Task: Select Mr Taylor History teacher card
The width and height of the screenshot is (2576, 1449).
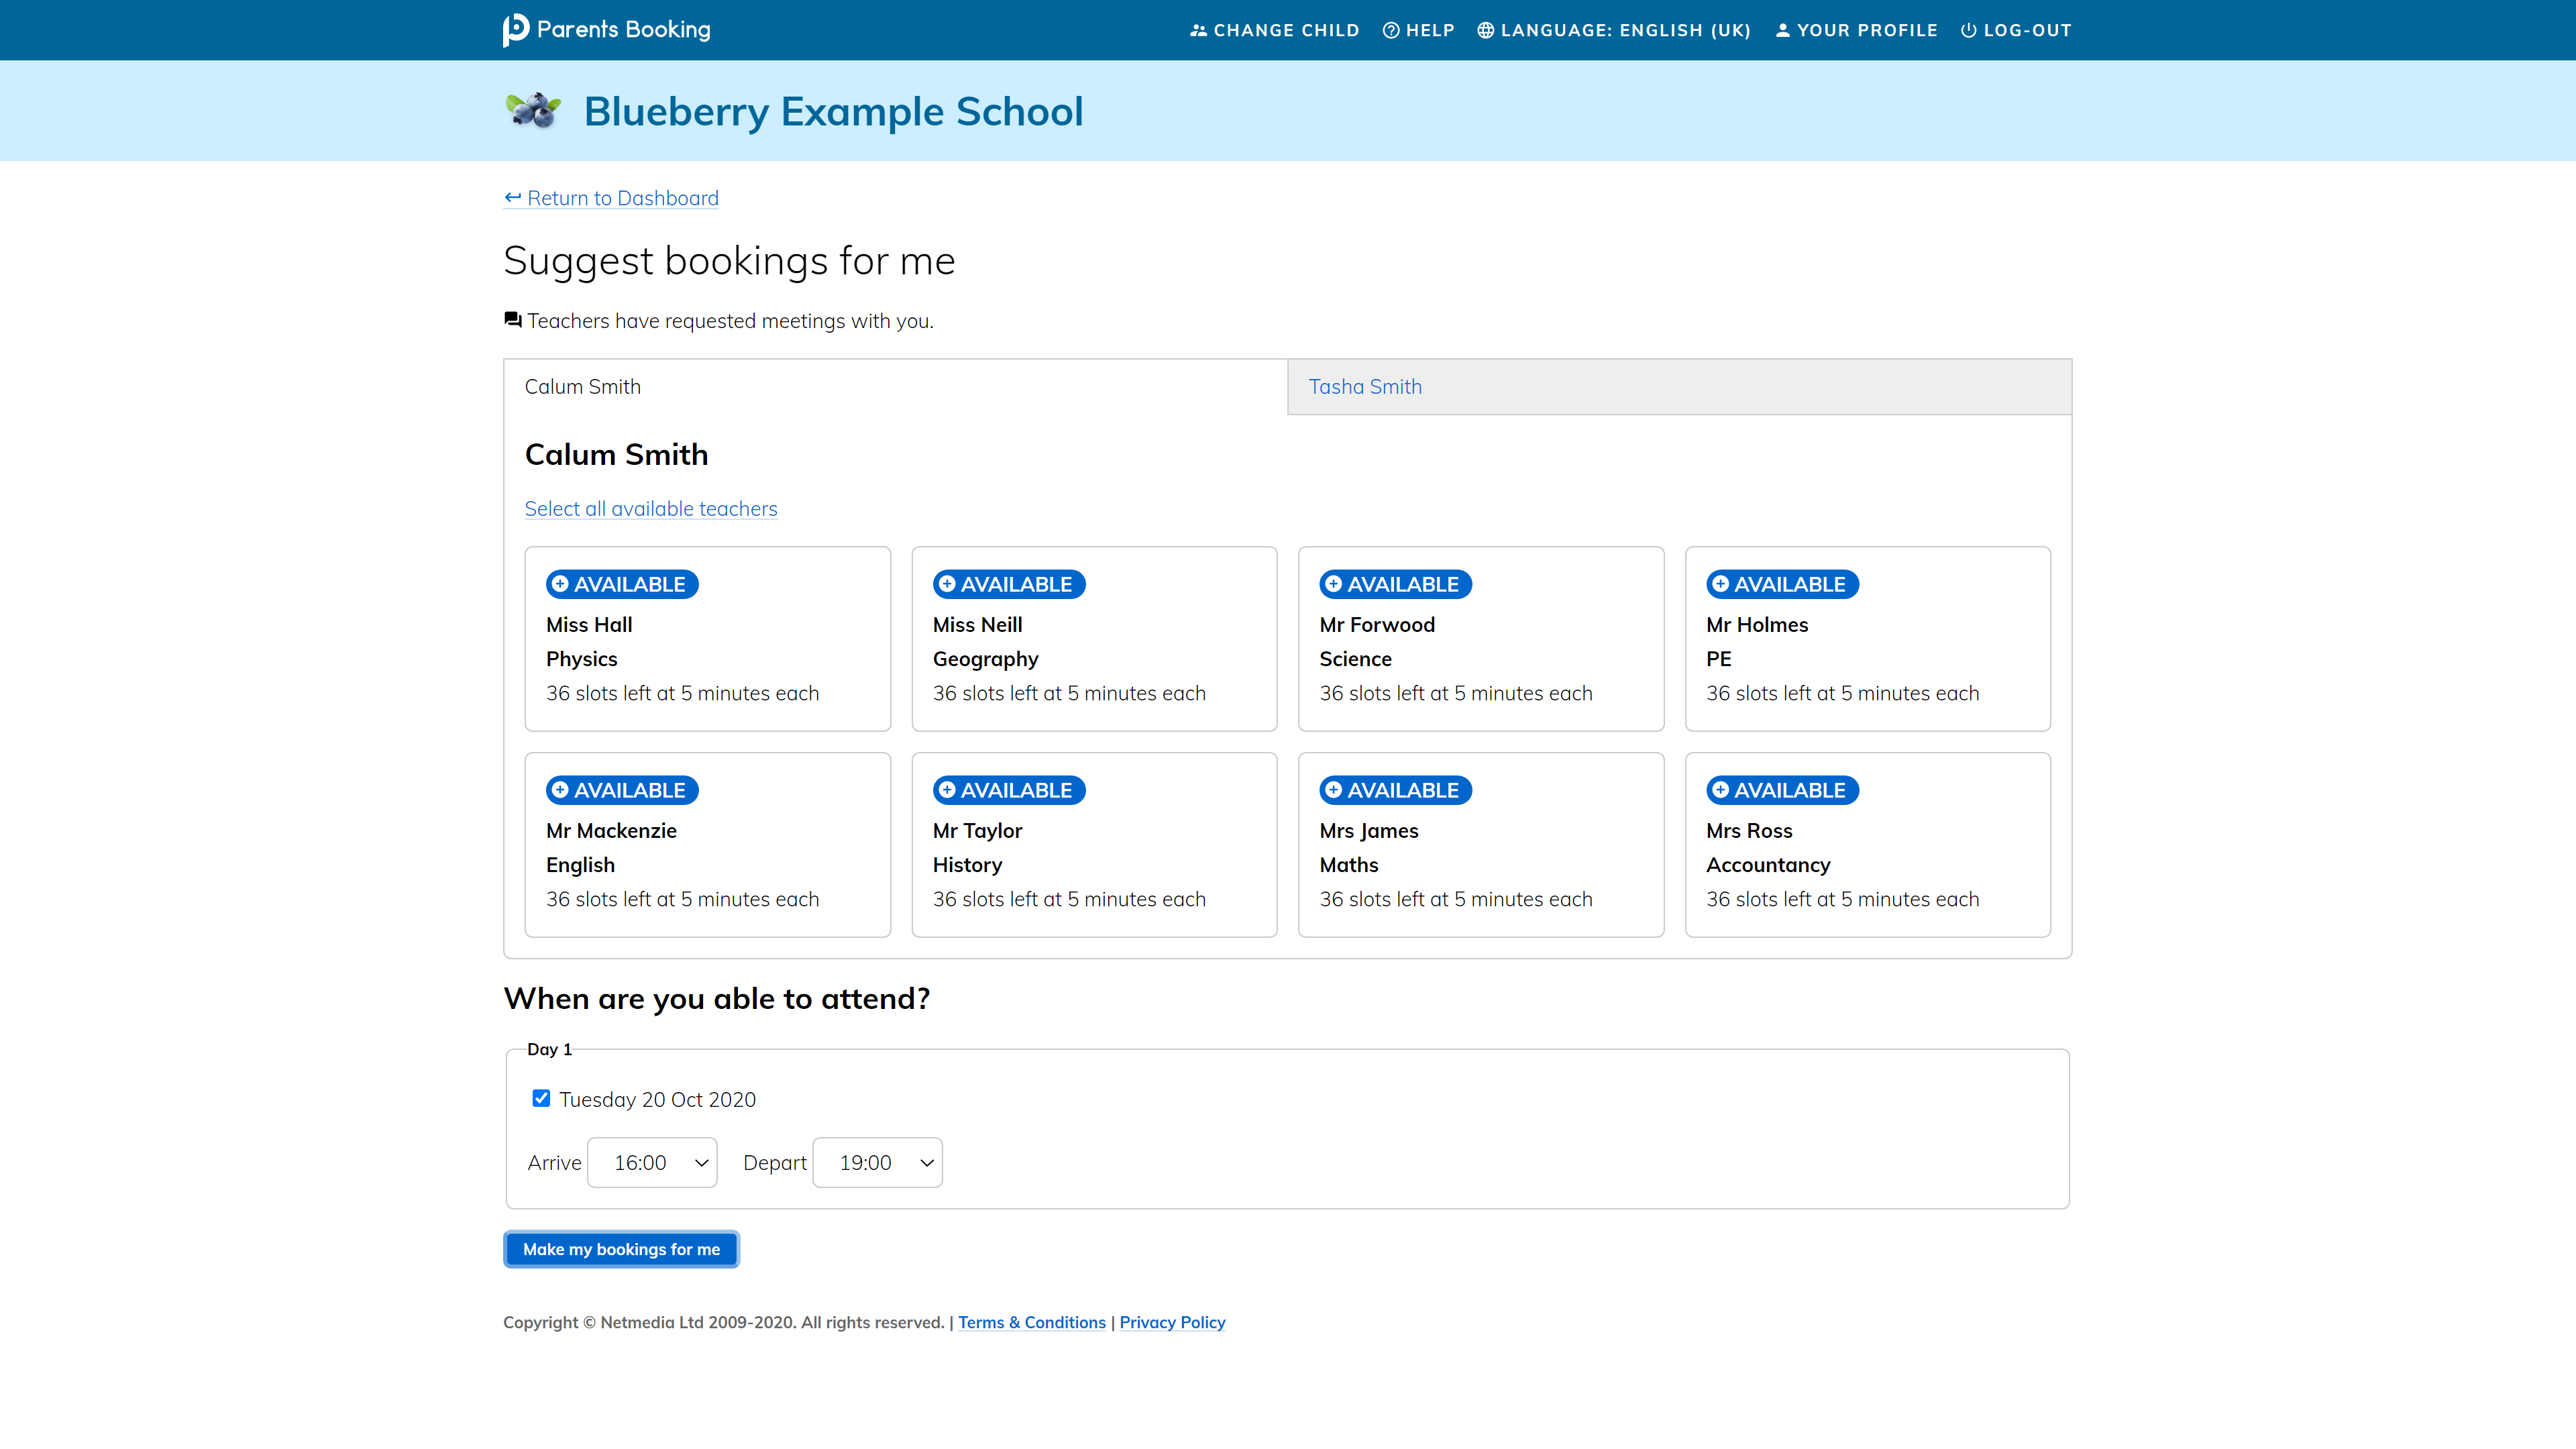Action: (1093, 845)
